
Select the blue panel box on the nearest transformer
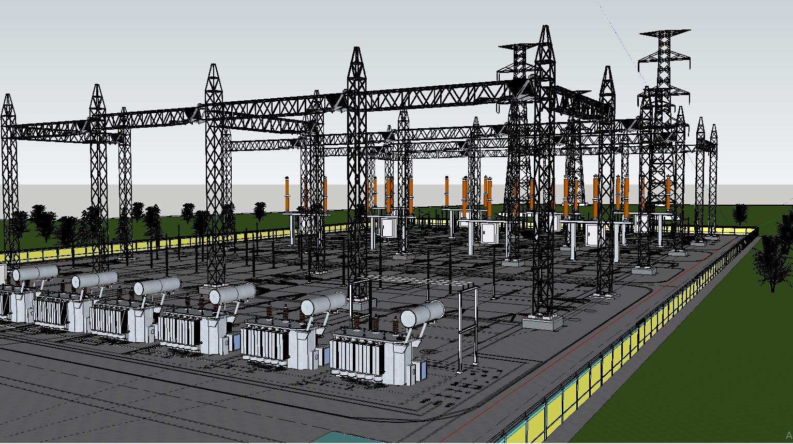(420, 370)
